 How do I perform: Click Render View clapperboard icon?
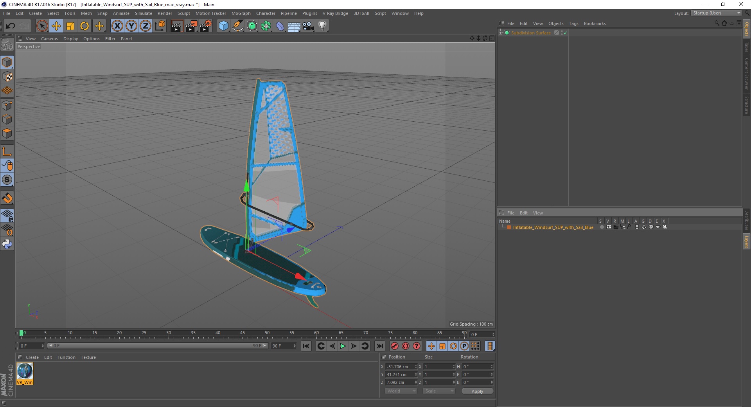[x=177, y=26]
